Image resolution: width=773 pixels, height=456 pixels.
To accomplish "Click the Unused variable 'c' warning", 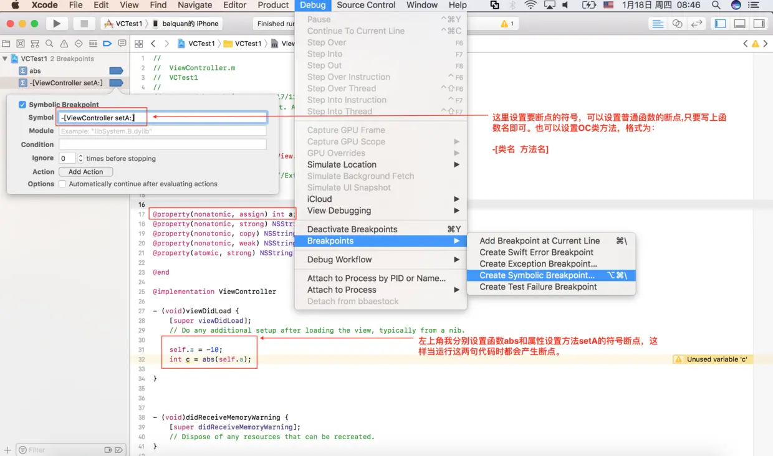I will click(x=713, y=359).
